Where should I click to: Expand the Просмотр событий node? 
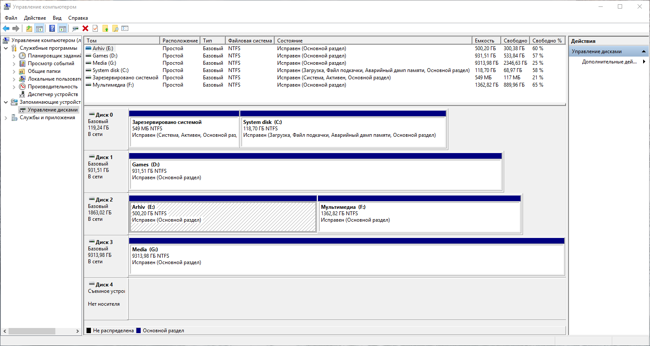14,63
